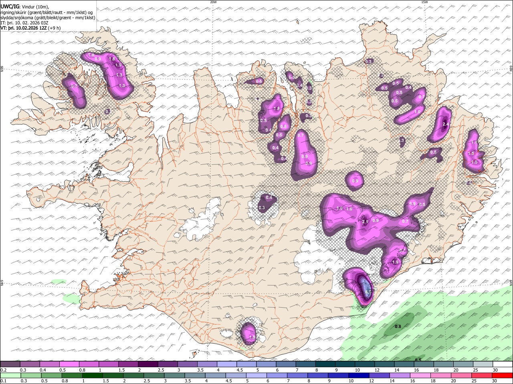Click the '2.4' snowfall value in east Iceland
This screenshot has width=513, height=384.
click(x=445, y=124)
